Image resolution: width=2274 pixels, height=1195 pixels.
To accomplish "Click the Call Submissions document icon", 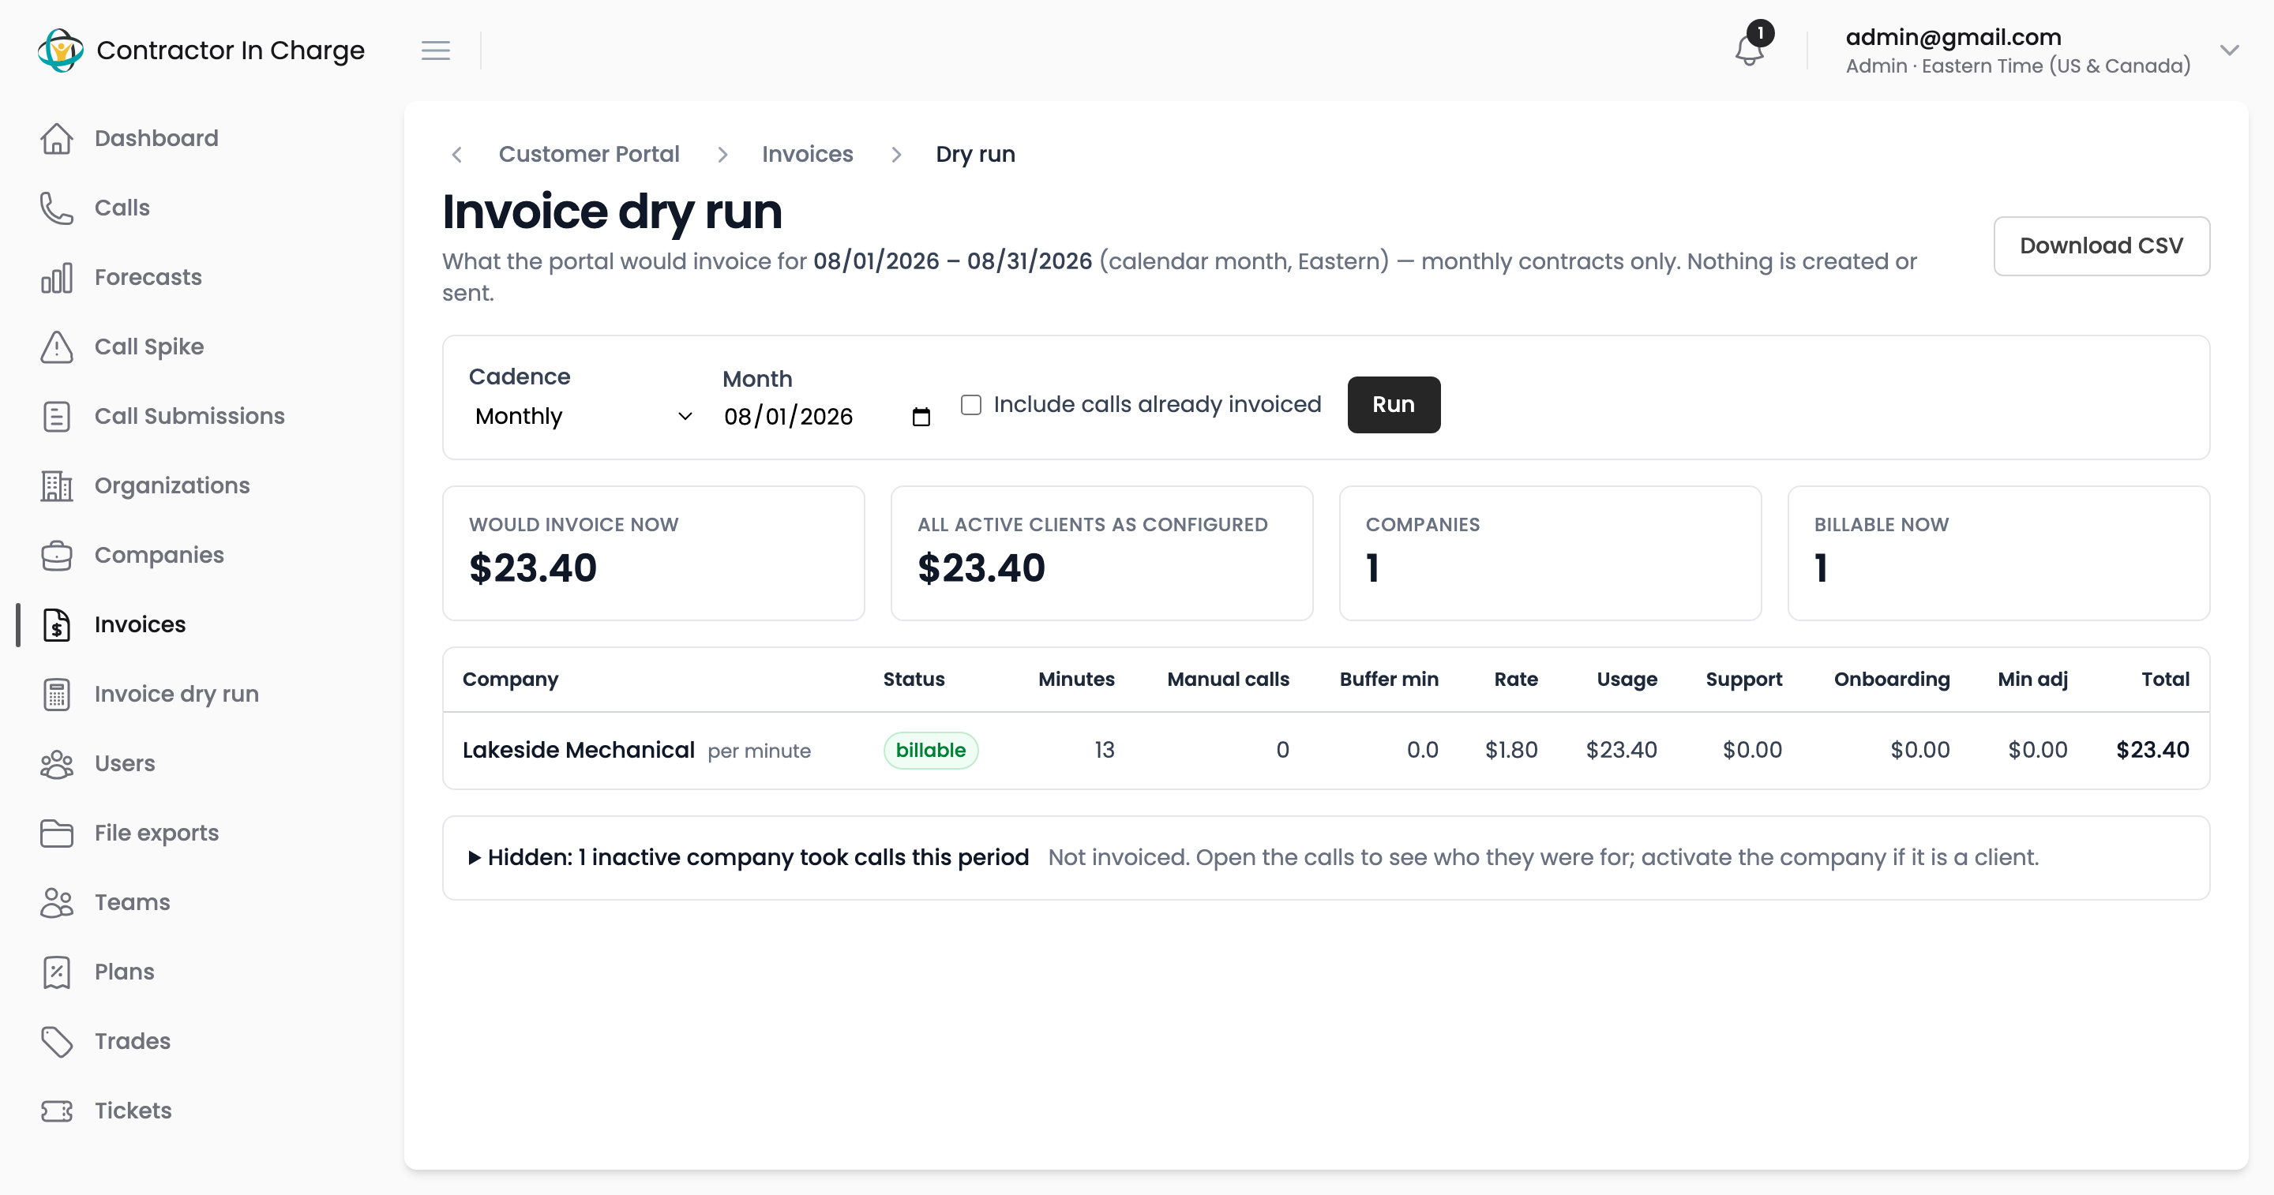I will 57,417.
